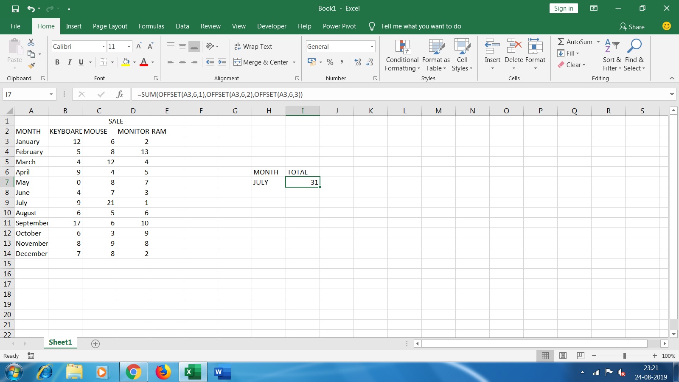This screenshot has width=679, height=382.
Task: Select the Percent Style number format
Action: (x=330, y=62)
